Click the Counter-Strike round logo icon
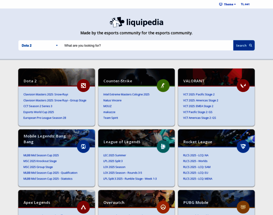Screen dimensions: 273x215 (163, 86)
